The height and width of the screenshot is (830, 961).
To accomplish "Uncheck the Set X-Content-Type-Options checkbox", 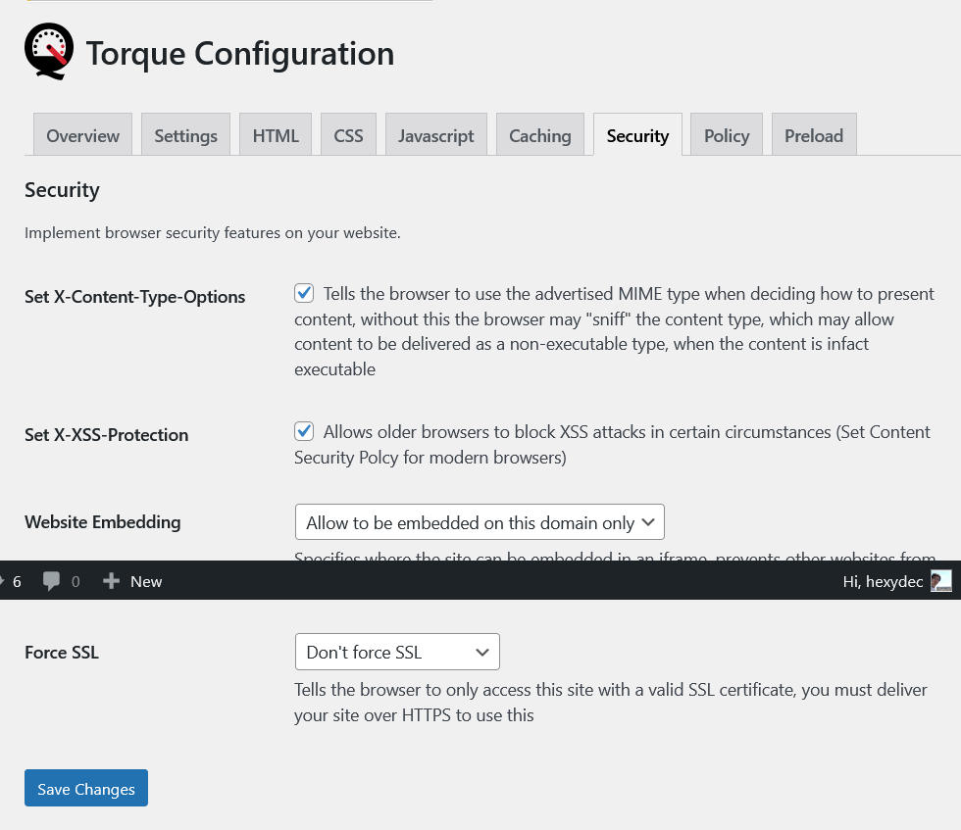I will [x=304, y=293].
